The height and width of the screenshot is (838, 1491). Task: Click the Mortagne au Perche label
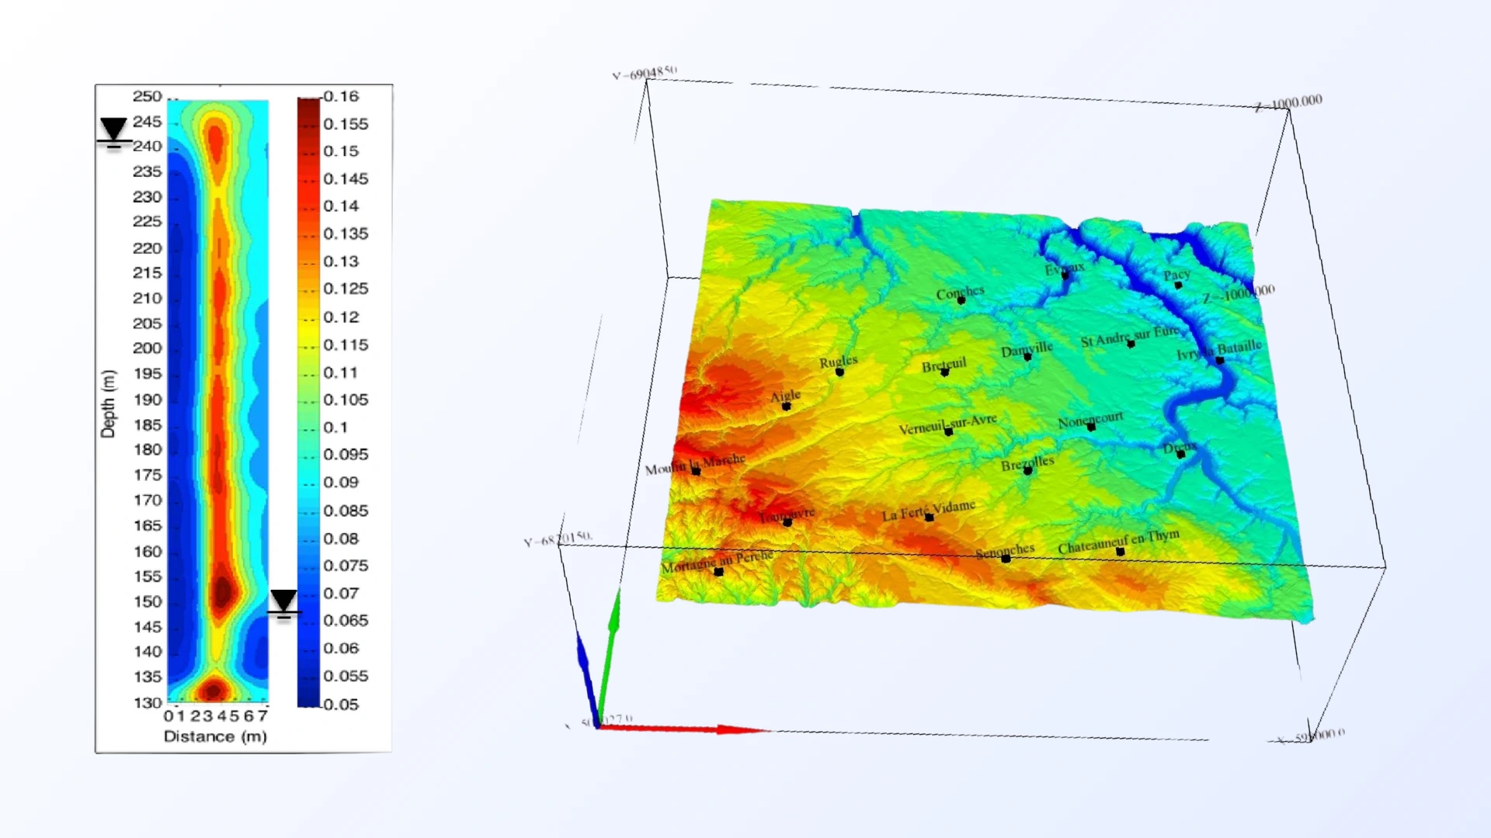tap(717, 562)
